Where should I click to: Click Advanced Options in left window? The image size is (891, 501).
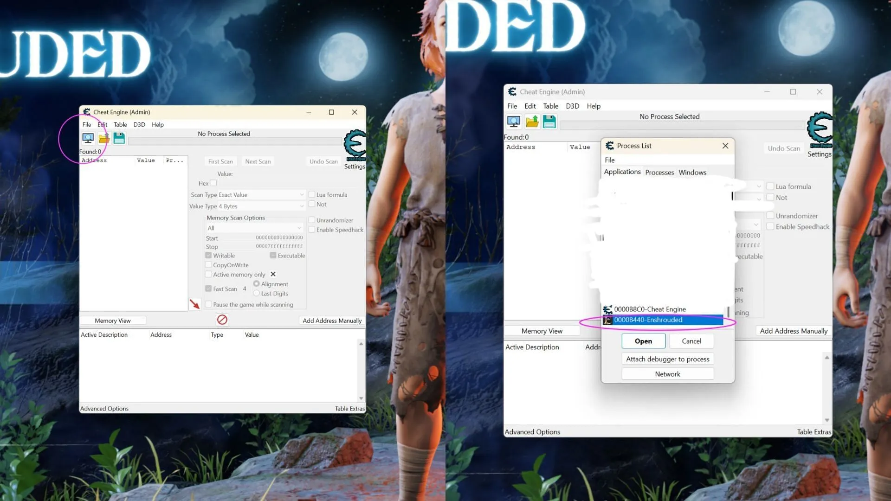(x=104, y=409)
